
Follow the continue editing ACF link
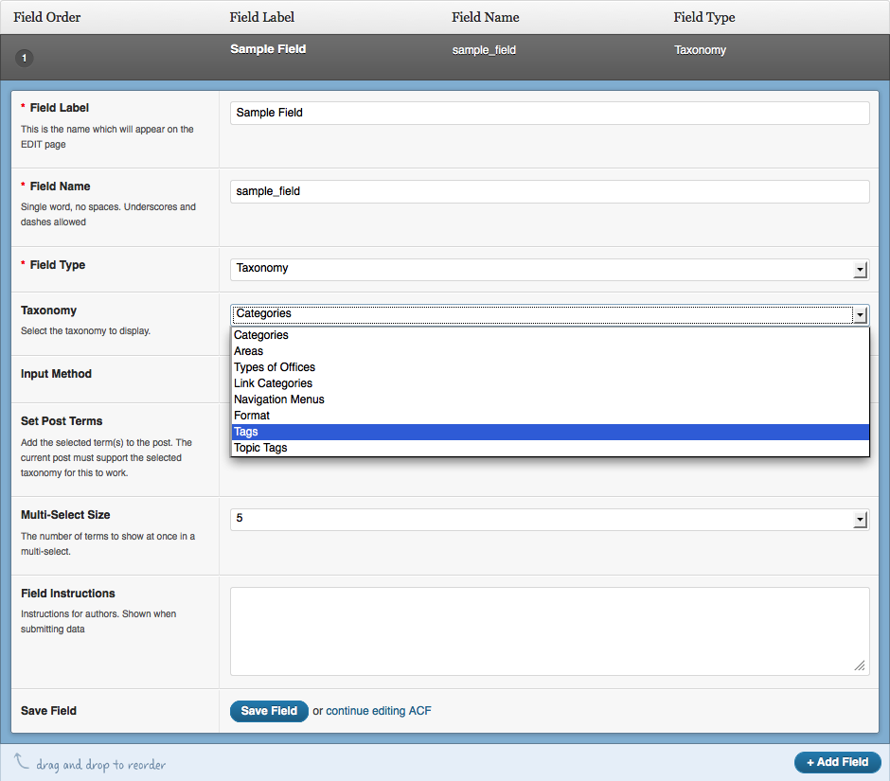pyautogui.click(x=379, y=711)
